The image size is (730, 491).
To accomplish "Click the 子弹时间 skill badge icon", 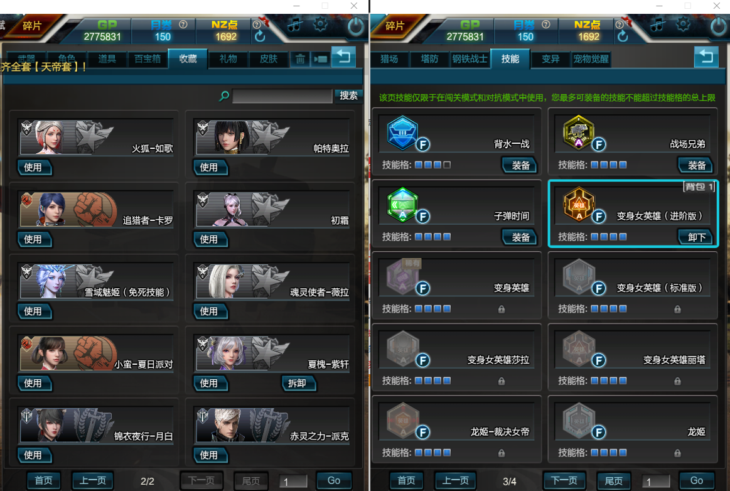I will pos(402,205).
